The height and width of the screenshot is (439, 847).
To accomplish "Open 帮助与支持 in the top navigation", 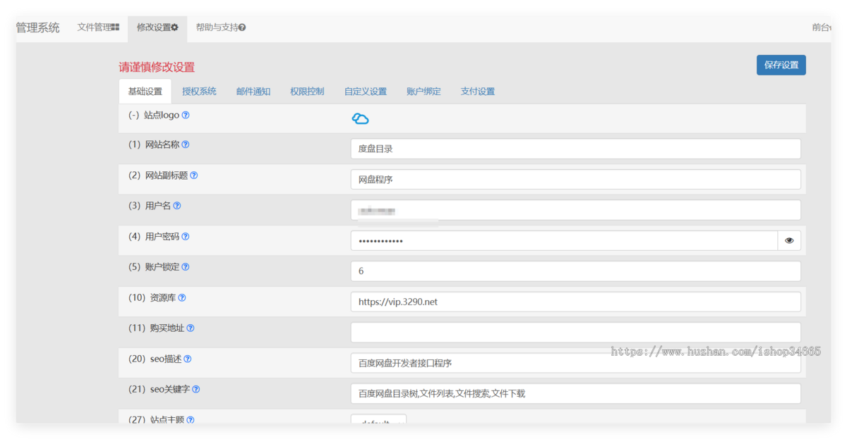I will point(221,27).
